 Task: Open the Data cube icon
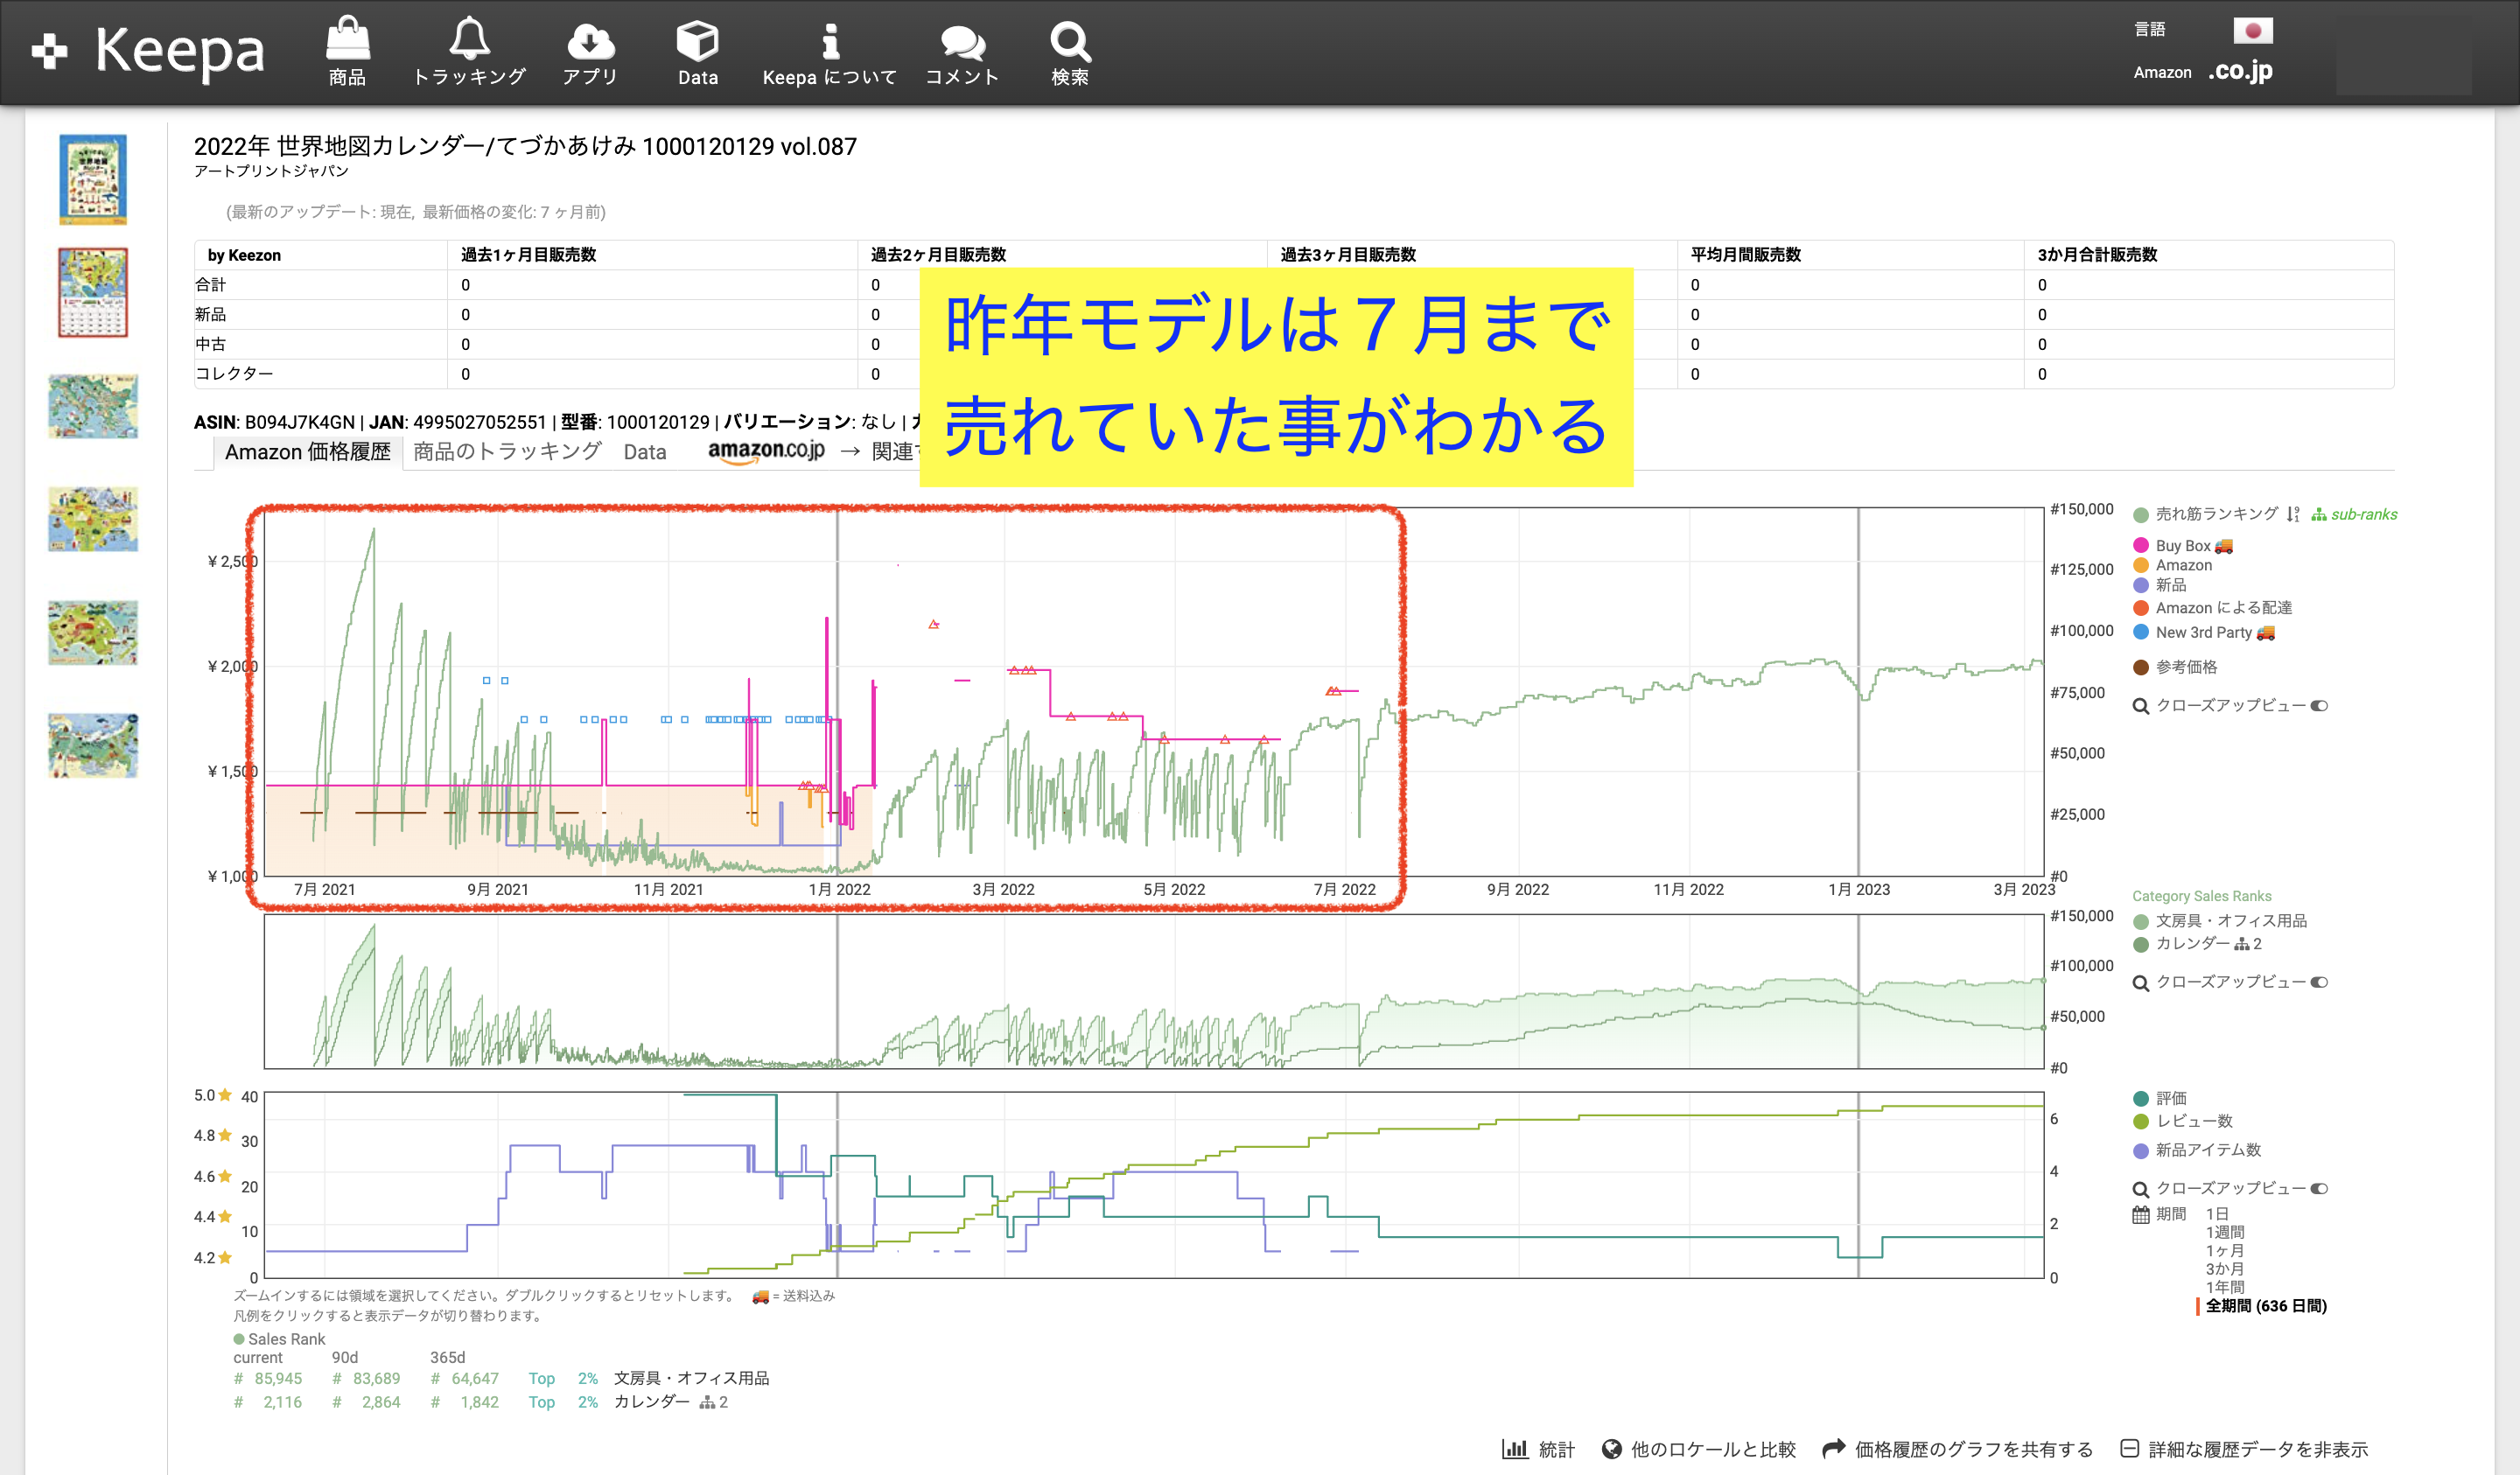pyautogui.click(x=697, y=41)
